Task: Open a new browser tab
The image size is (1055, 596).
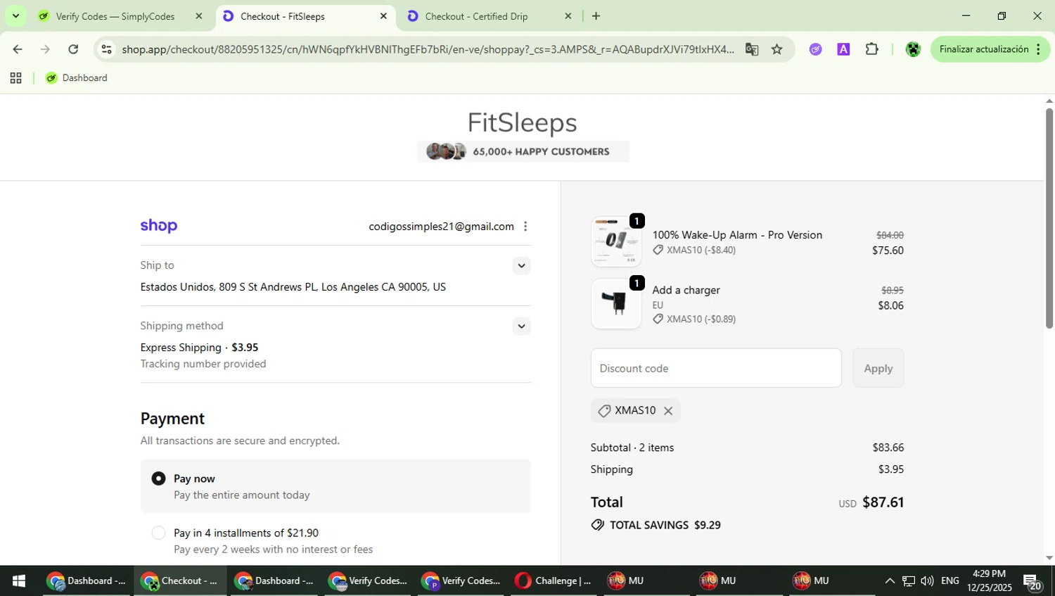Action: [x=596, y=16]
